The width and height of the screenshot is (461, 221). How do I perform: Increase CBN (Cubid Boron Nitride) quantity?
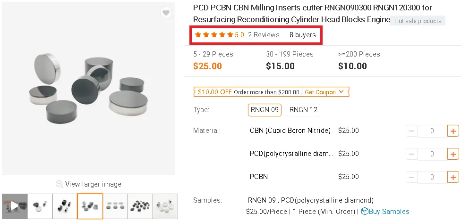453,131
